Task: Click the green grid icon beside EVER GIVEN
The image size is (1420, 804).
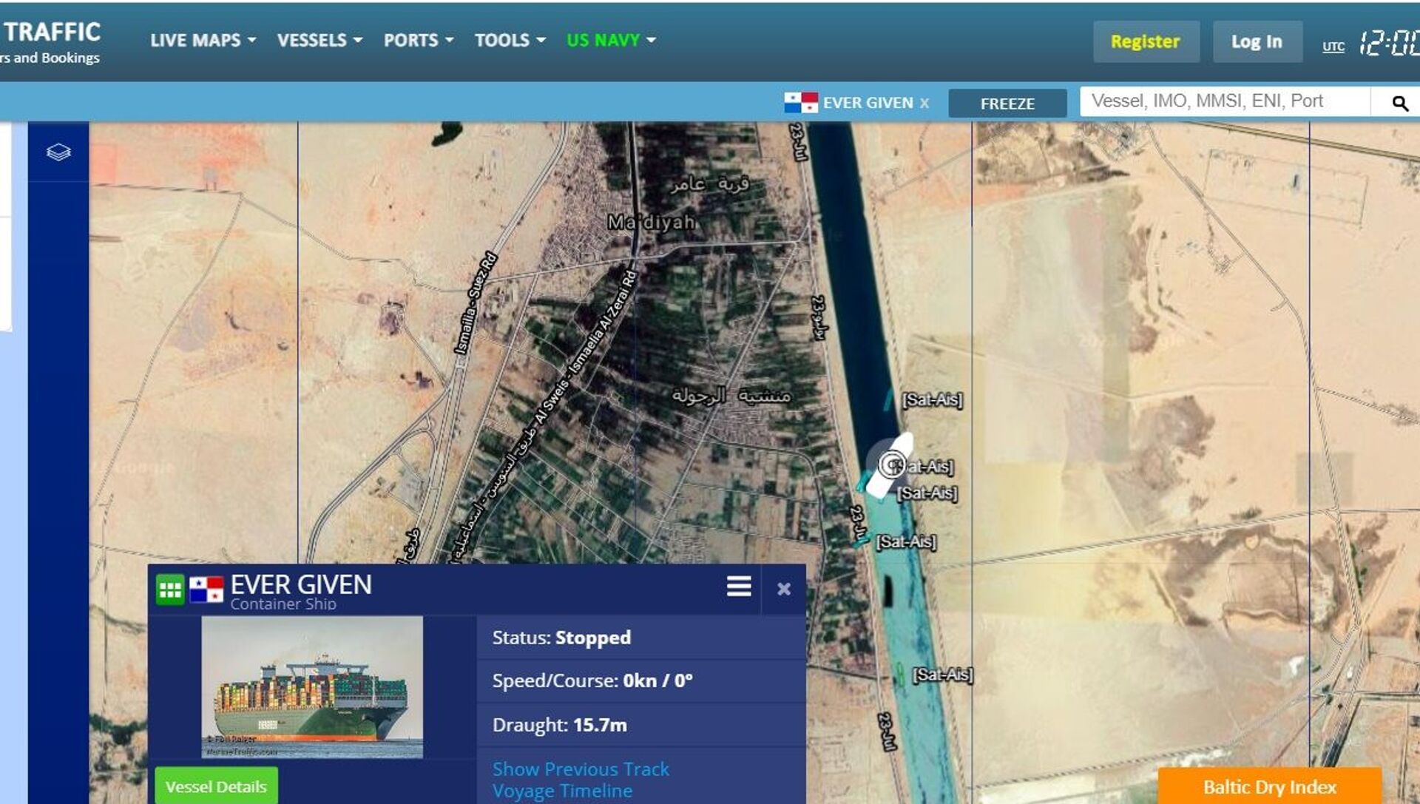Action: (x=170, y=590)
